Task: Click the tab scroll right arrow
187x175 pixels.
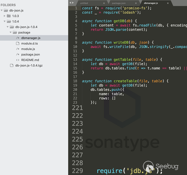Action: (73, 3)
